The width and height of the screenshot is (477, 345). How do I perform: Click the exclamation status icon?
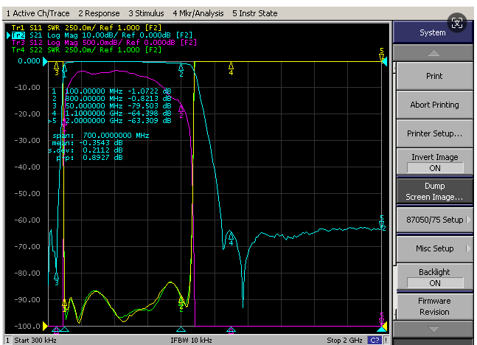tap(386, 340)
